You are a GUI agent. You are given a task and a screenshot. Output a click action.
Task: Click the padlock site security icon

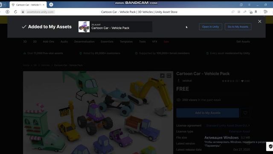(23, 12)
